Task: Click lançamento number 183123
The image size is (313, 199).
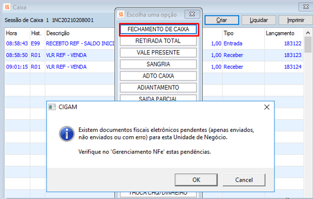Action: (x=293, y=55)
